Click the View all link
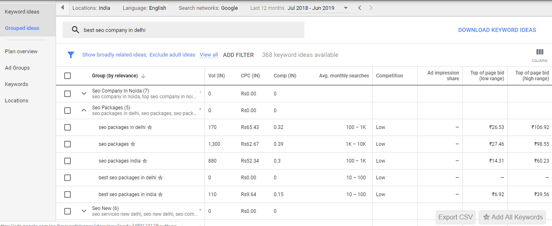The width and height of the screenshot is (552, 226). pos(209,55)
